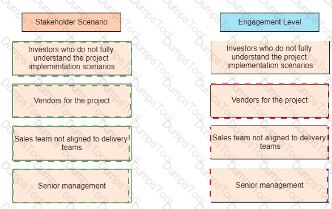Click 'Stakeholder Scenario' text in orange header
The width and height of the screenshot is (332, 209).
(71, 22)
